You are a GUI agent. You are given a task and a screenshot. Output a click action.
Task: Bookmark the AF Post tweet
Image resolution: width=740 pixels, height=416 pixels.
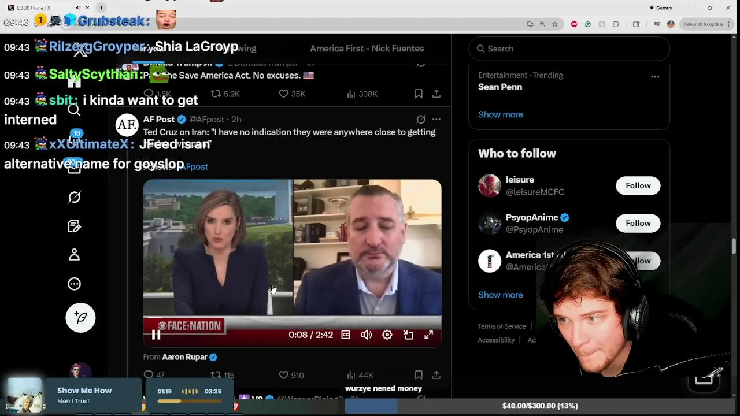click(x=419, y=375)
